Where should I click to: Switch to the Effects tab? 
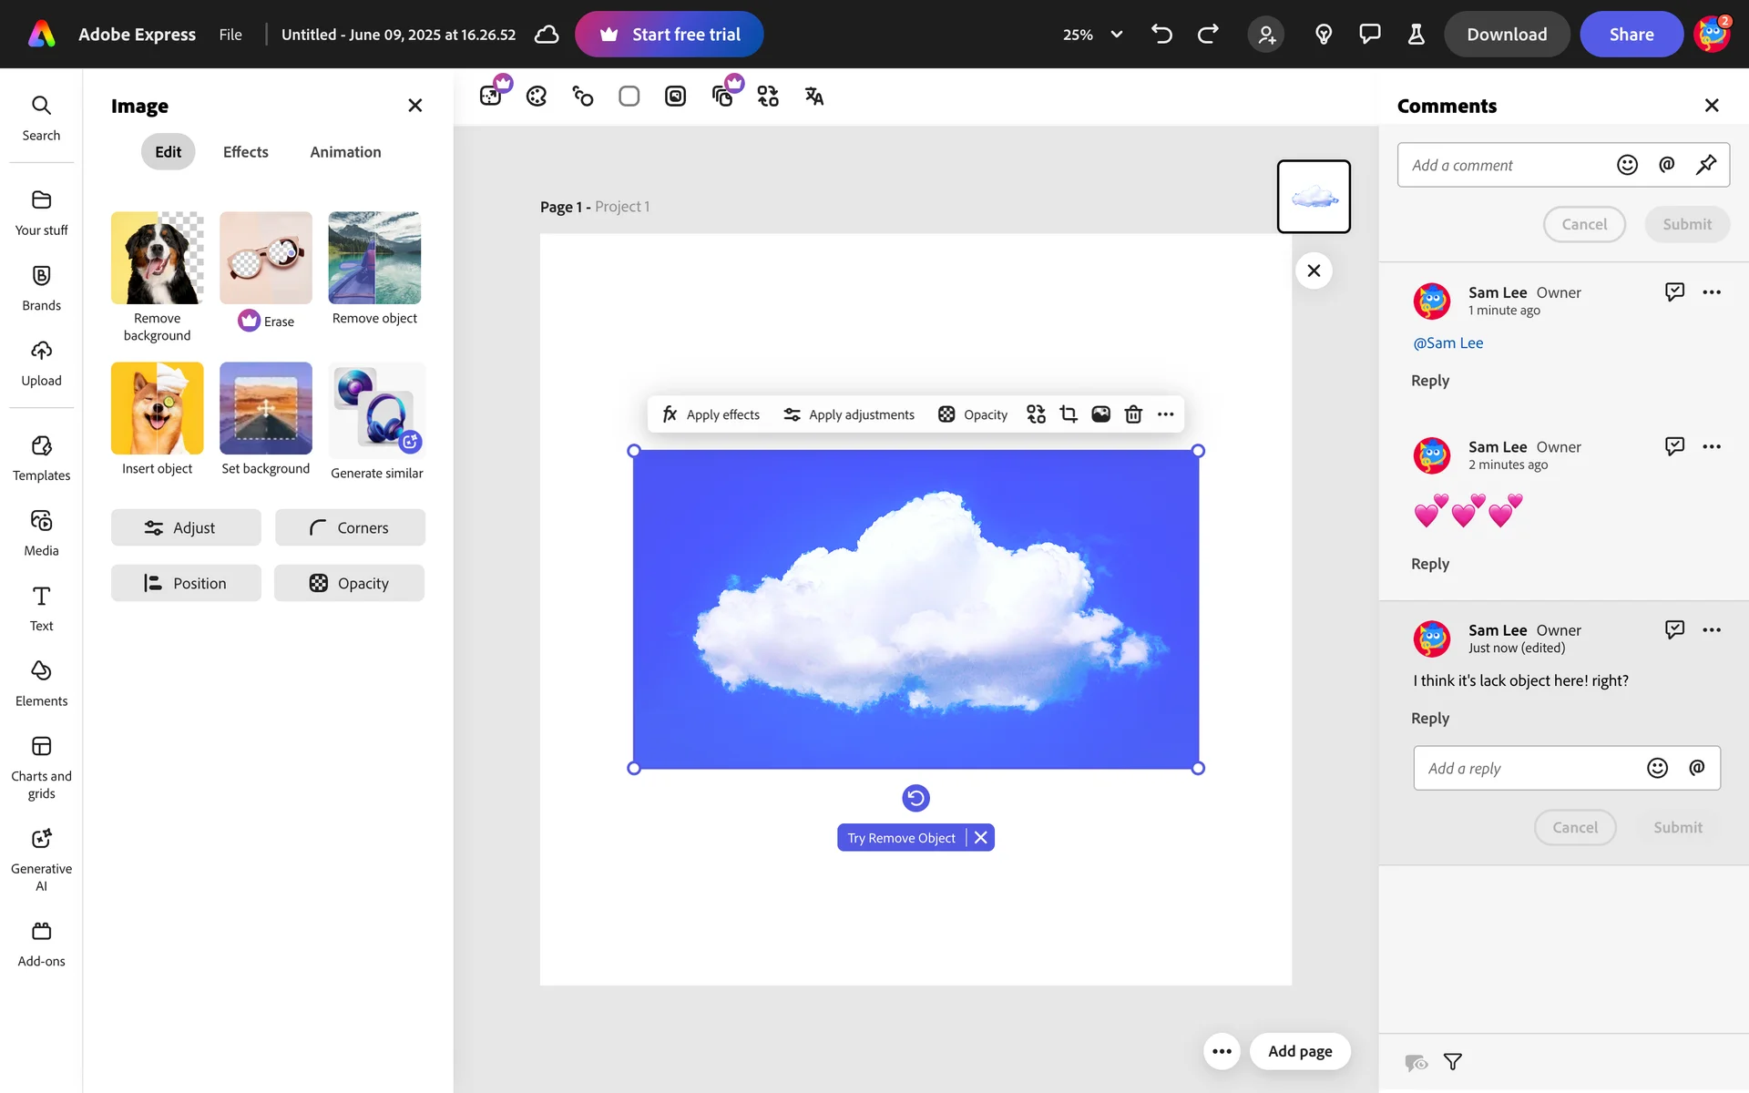(x=245, y=152)
